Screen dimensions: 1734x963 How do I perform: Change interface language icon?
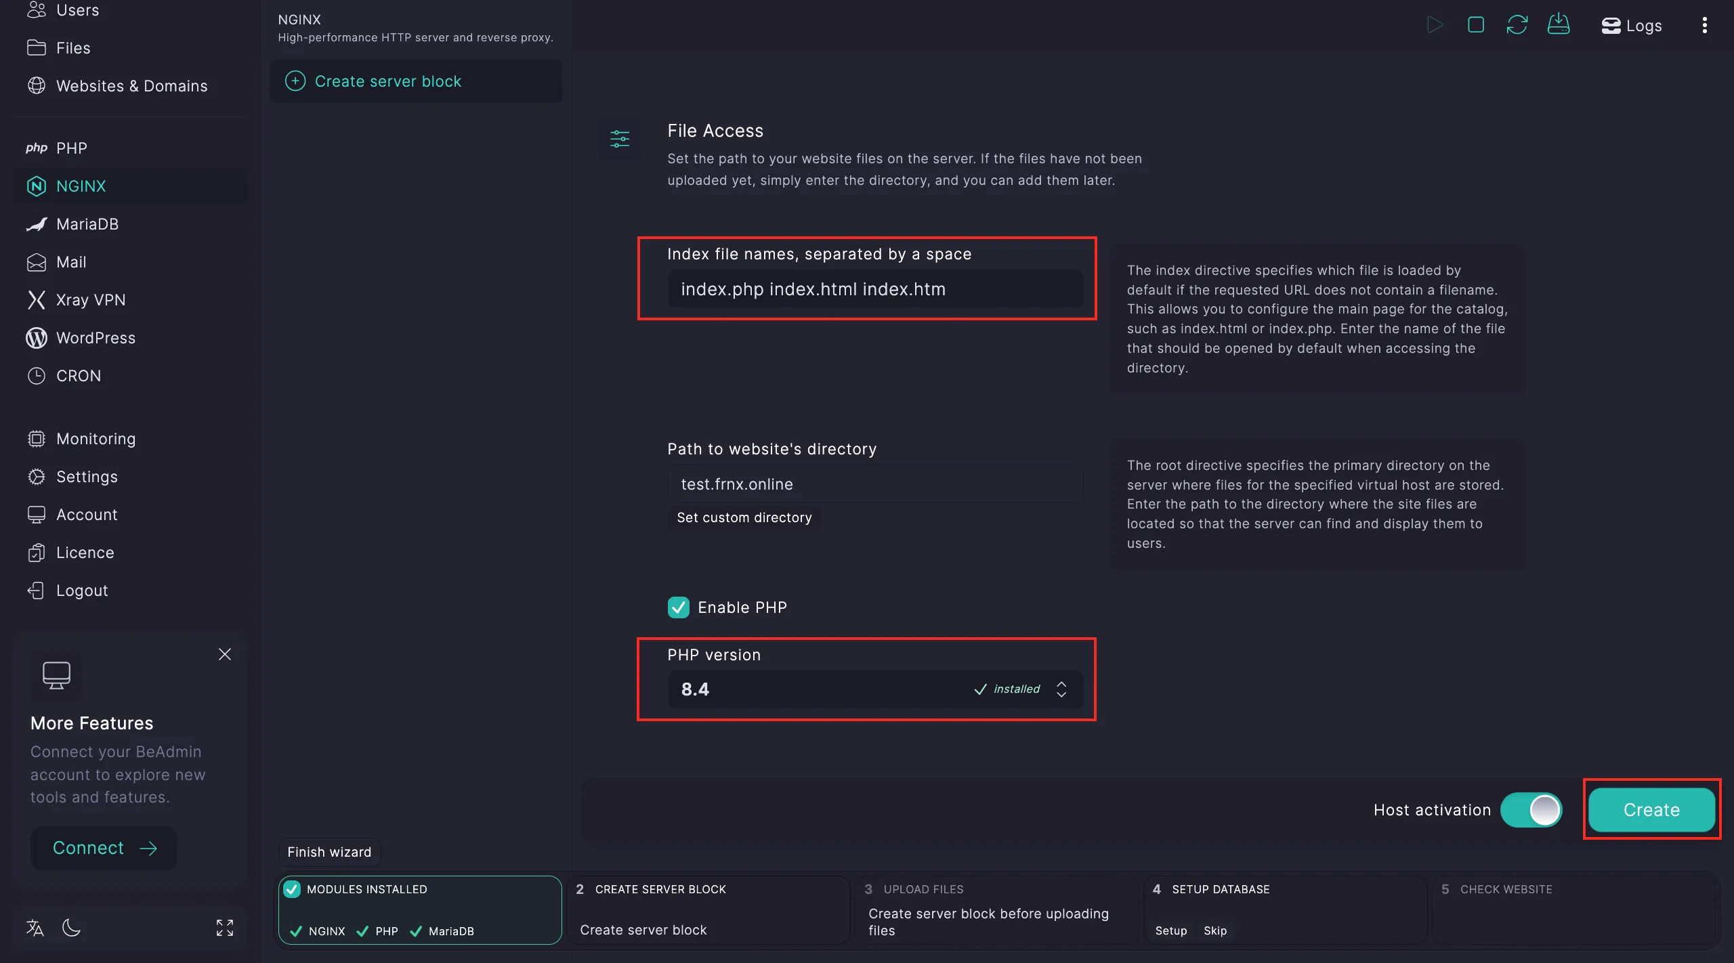point(35,928)
